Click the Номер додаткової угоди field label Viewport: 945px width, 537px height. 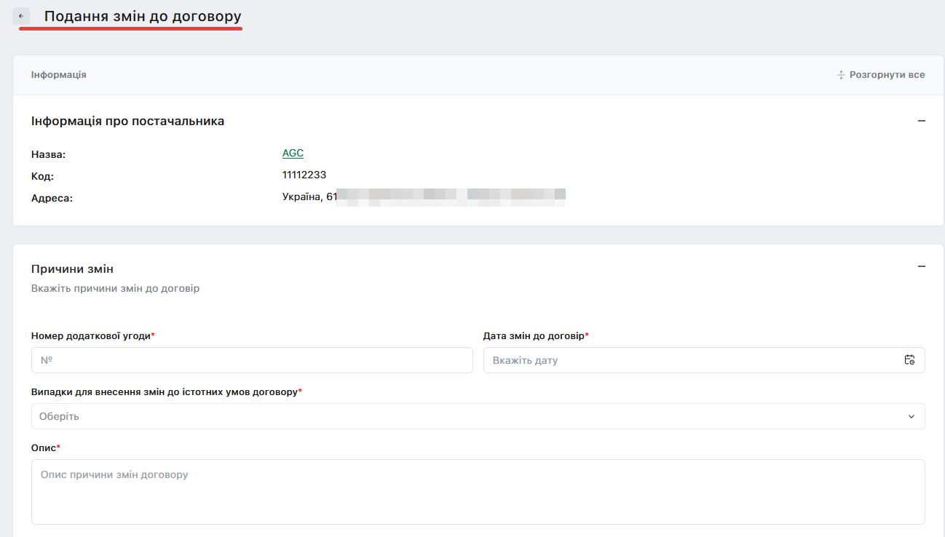(x=93, y=336)
